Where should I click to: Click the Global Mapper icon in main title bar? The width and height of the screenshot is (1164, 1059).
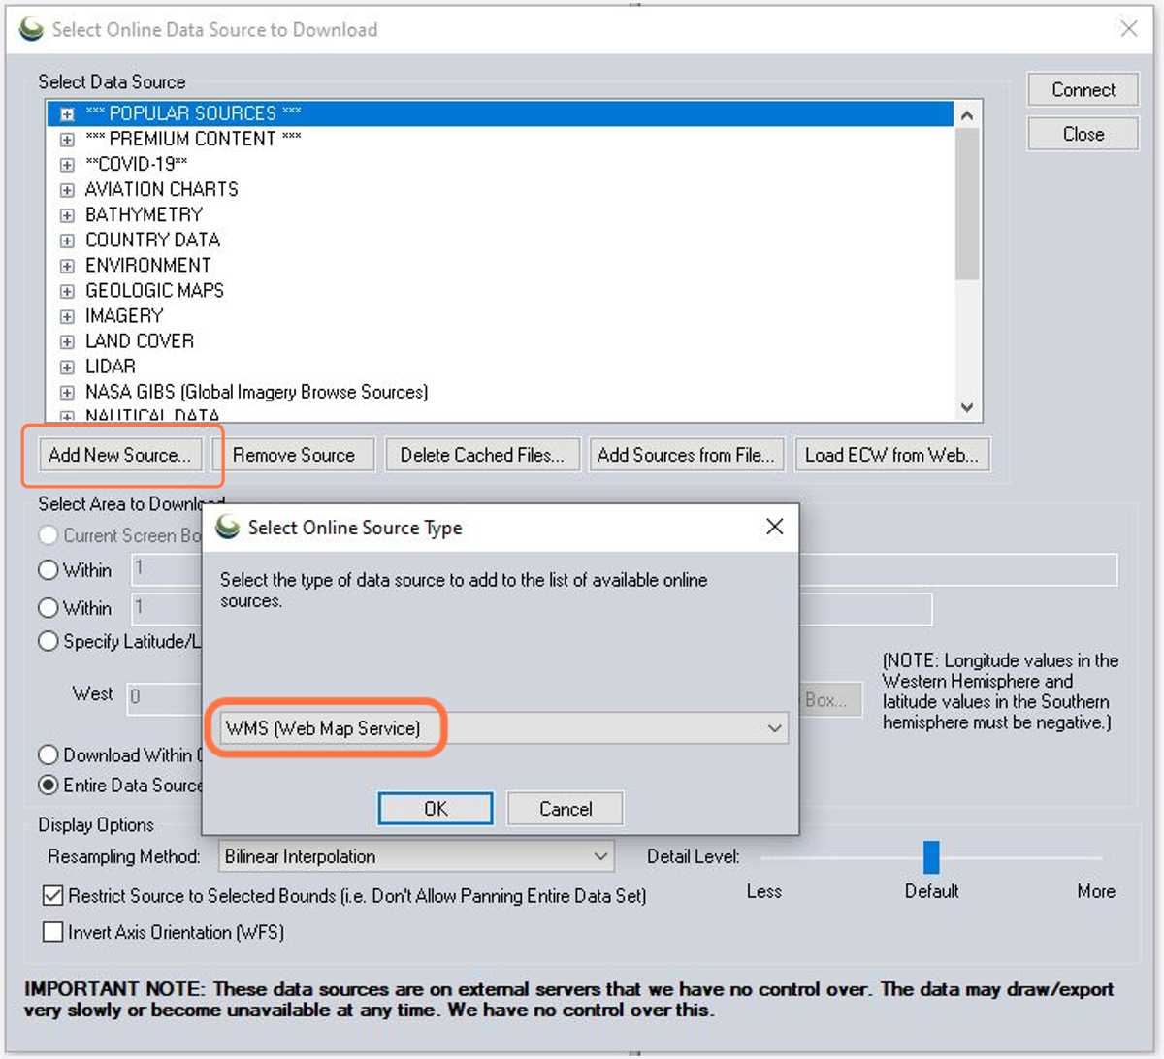31,29
